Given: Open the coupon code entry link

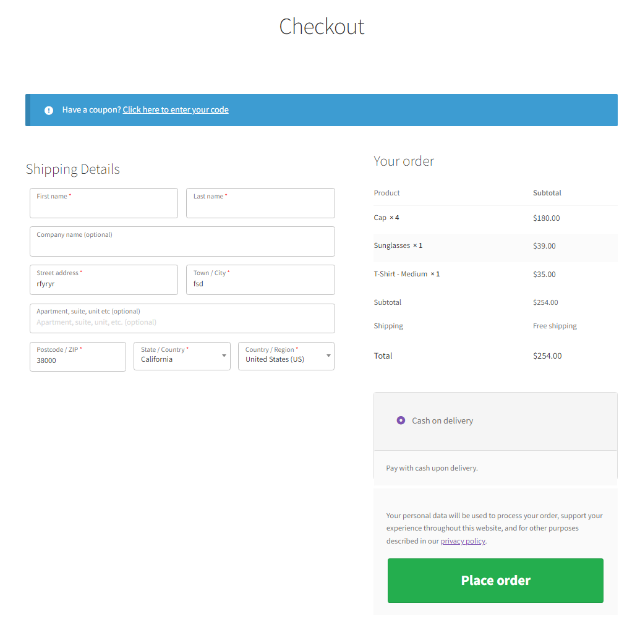Looking at the screenshot, I should click(x=176, y=110).
